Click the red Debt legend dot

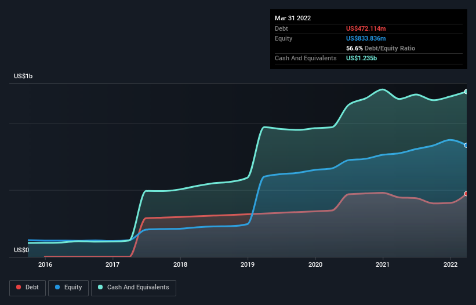[19, 287]
